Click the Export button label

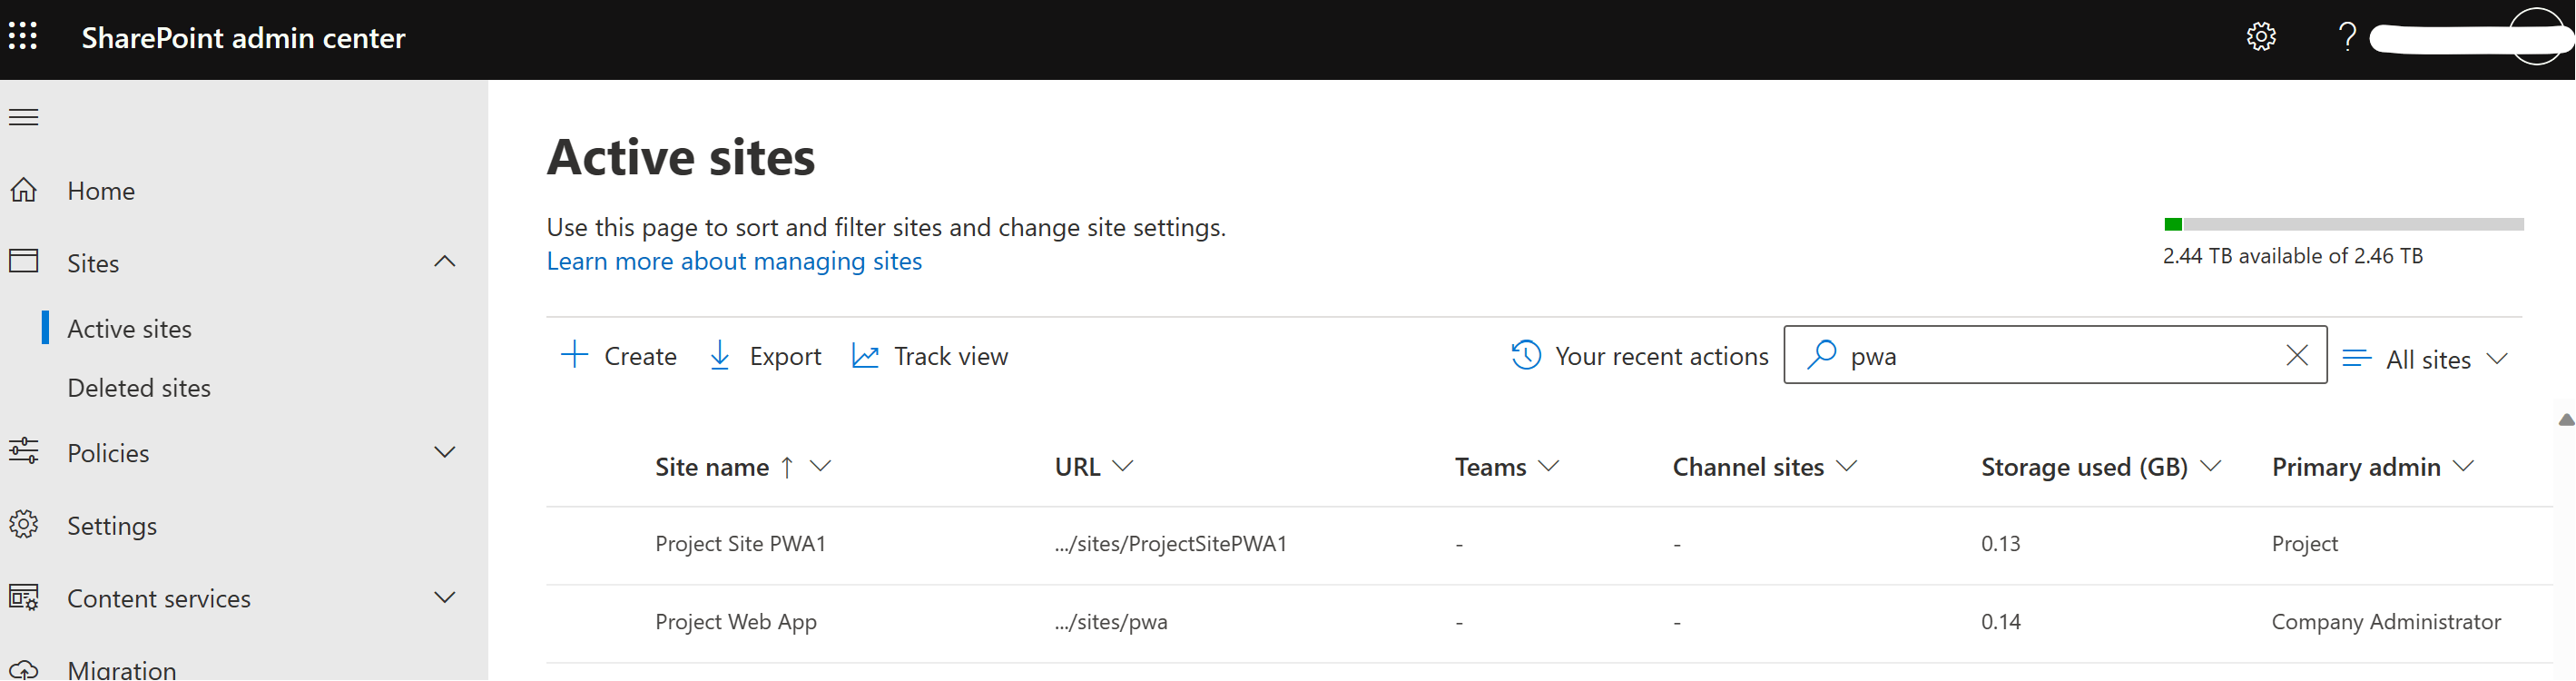[x=786, y=356]
